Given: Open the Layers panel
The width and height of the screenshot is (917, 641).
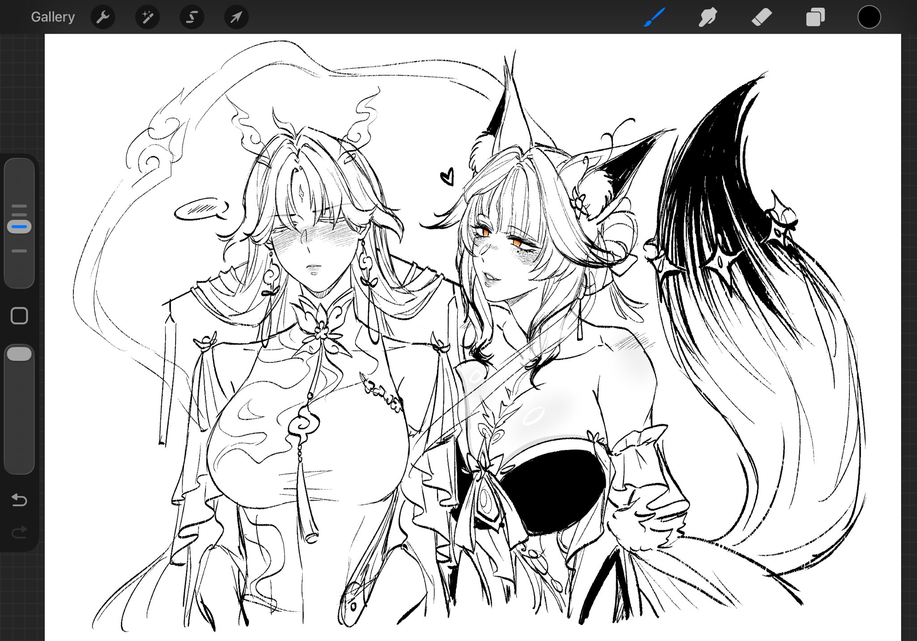Looking at the screenshot, I should 815,17.
